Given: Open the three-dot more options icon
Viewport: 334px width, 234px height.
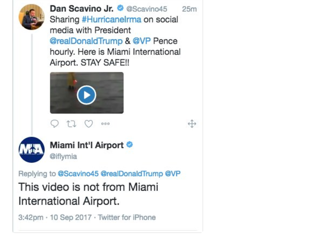Looking at the screenshot, I should coord(105,124).
